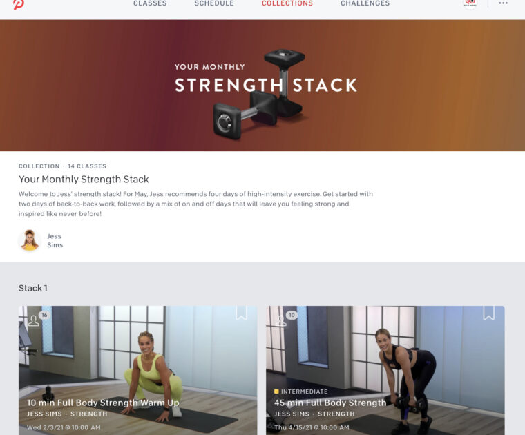Open Jess Sims instructor name link
525x435 pixels.
pos(55,240)
